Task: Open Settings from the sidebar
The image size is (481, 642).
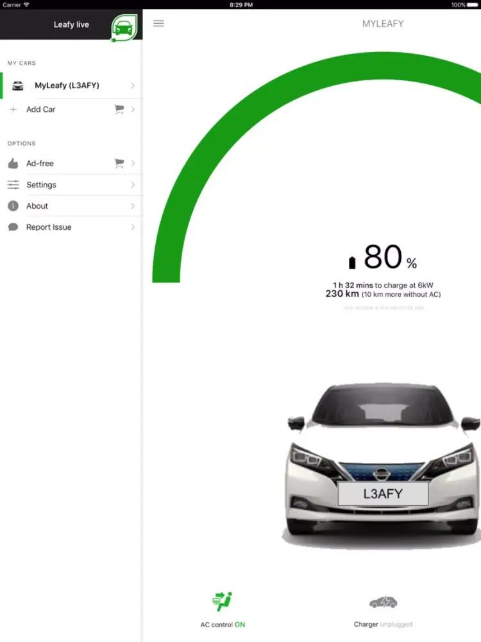Action: (71, 185)
